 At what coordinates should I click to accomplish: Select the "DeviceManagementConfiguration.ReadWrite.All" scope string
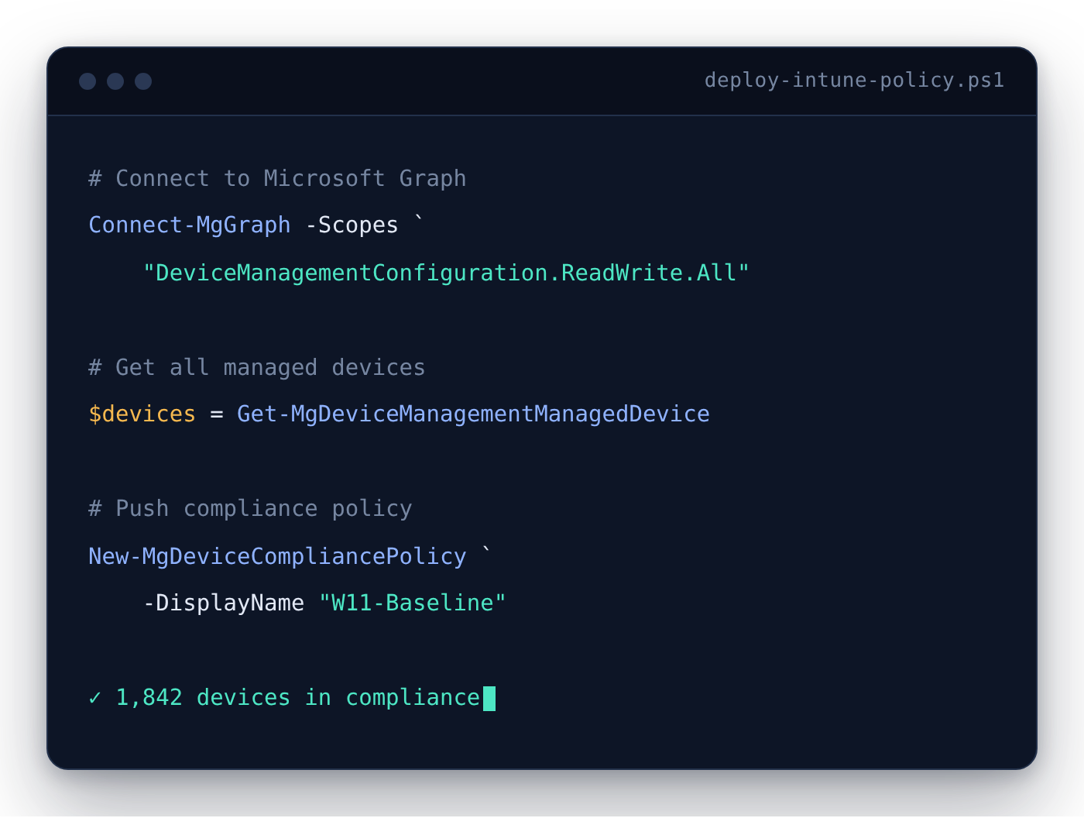tap(446, 273)
